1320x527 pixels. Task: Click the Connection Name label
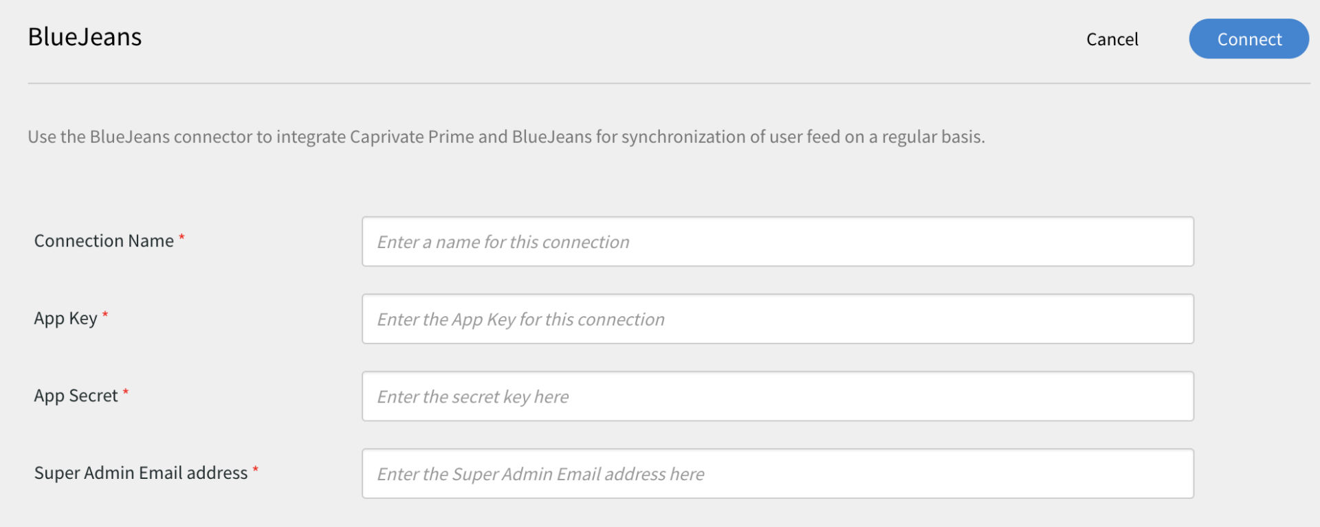104,241
